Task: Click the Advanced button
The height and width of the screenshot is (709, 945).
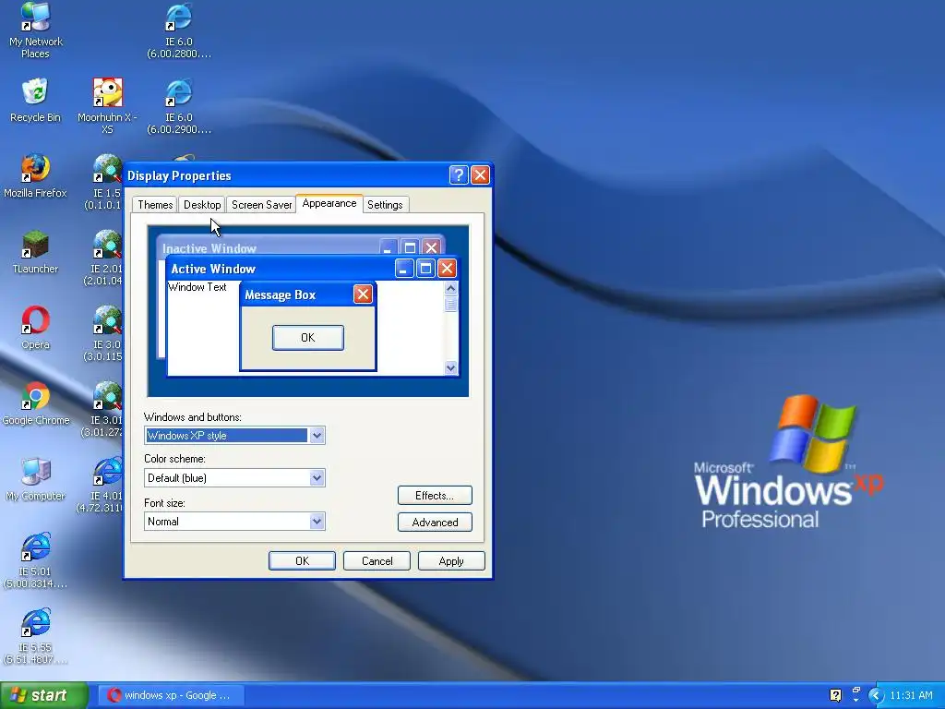Action: point(435,523)
